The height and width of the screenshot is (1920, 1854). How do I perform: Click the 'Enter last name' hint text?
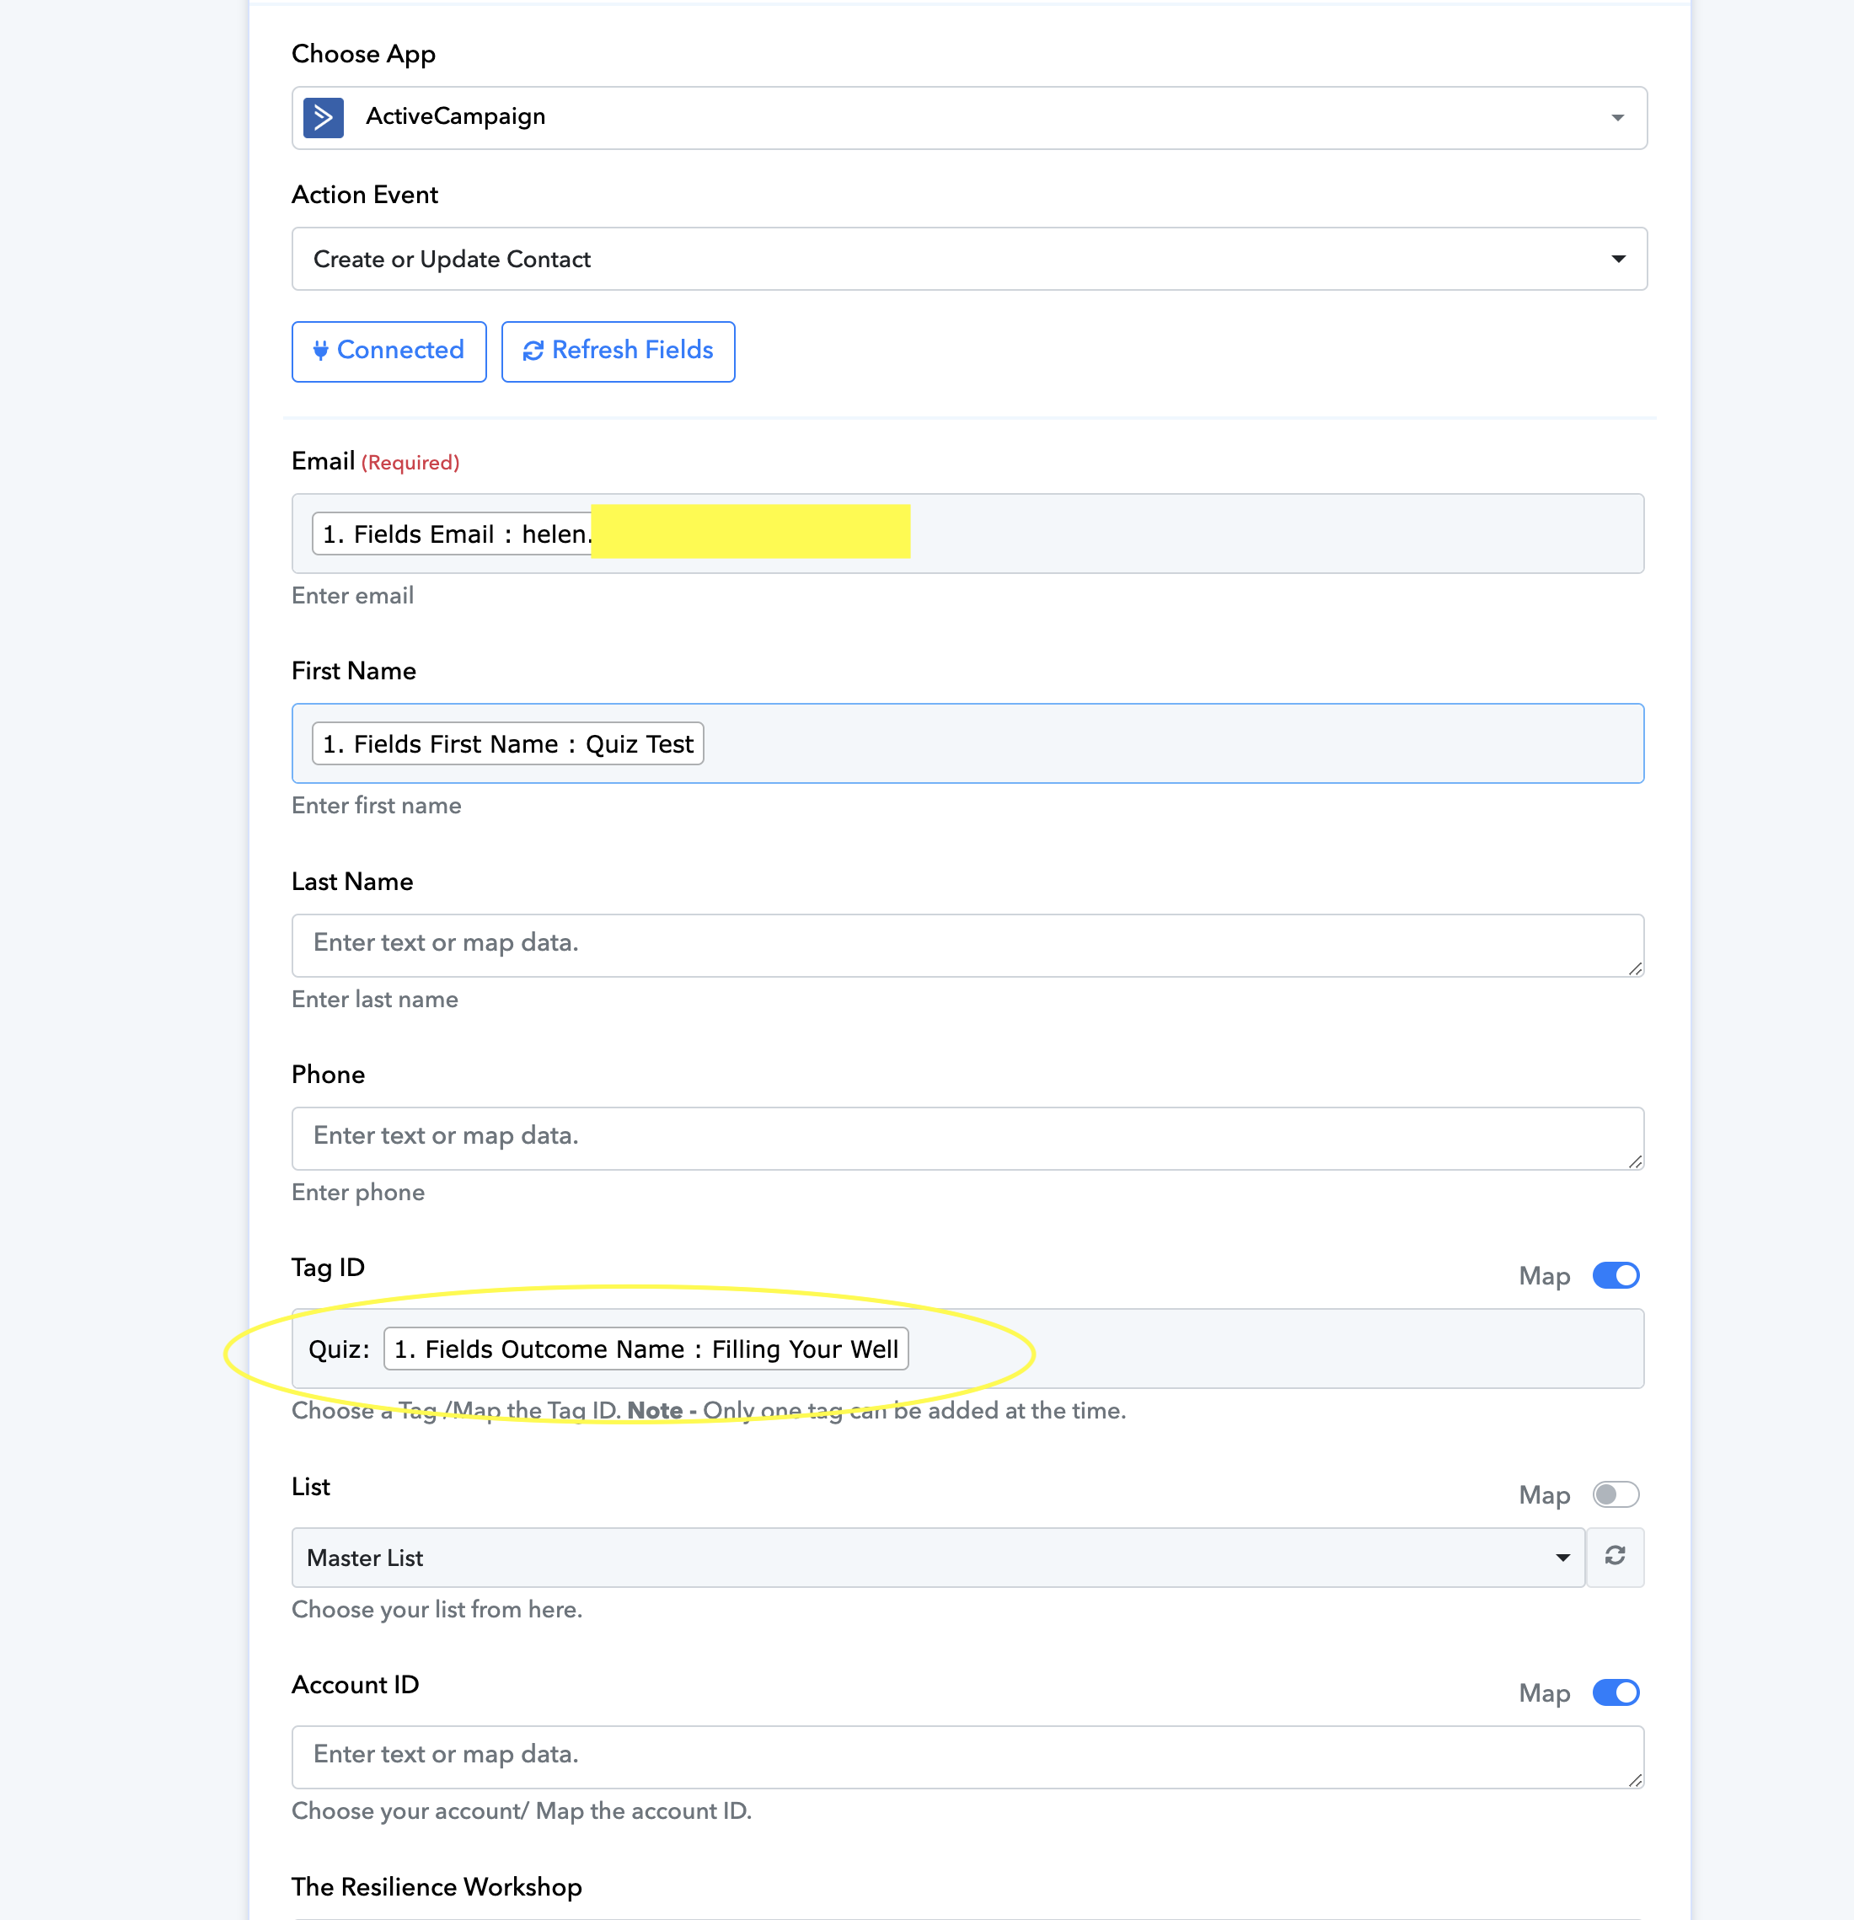pyautogui.click(x=375, y=999)
